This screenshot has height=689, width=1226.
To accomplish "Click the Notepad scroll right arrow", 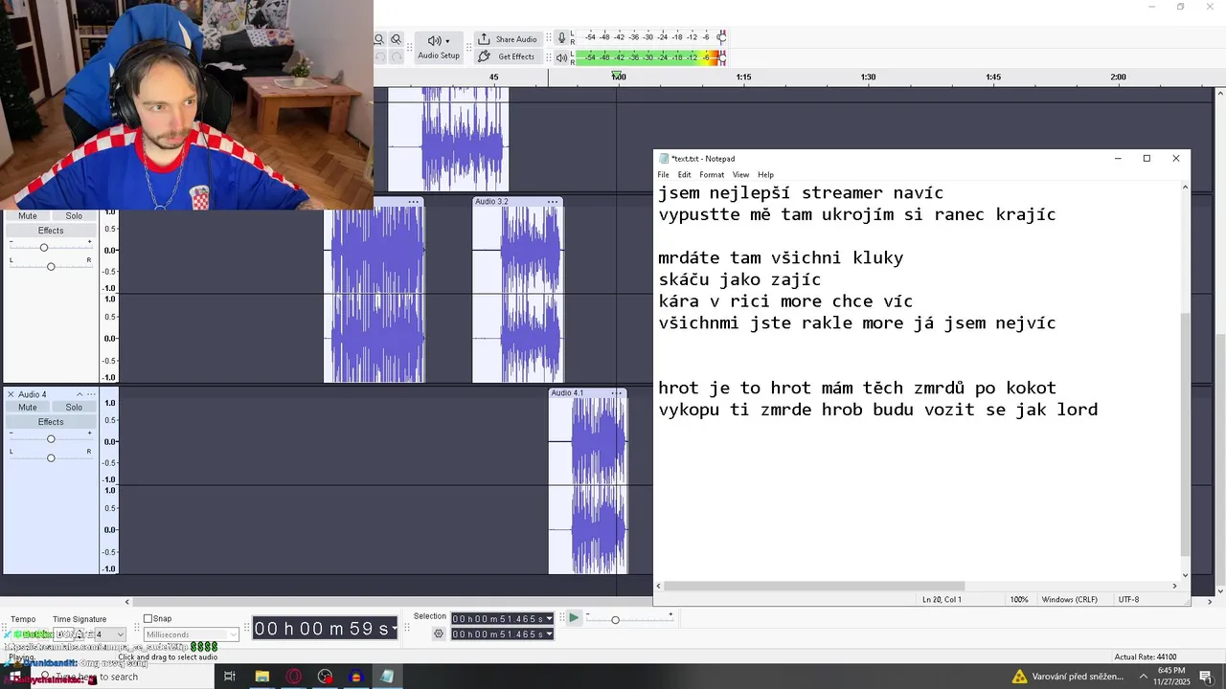I will [1175, 586].
